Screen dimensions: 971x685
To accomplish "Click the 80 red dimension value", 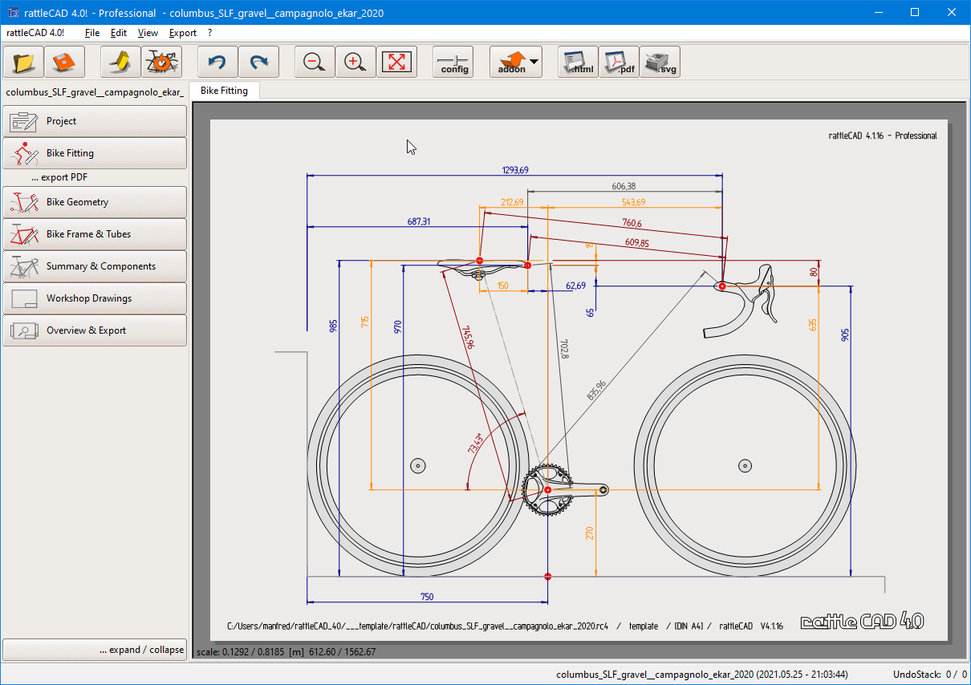I will pyautogui.click(x=814, y=272).
